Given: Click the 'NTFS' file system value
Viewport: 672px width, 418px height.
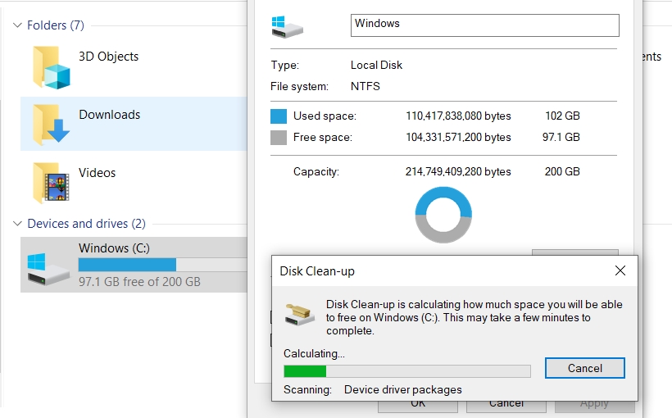Looking at the screenshot, I should pos(366,86).
